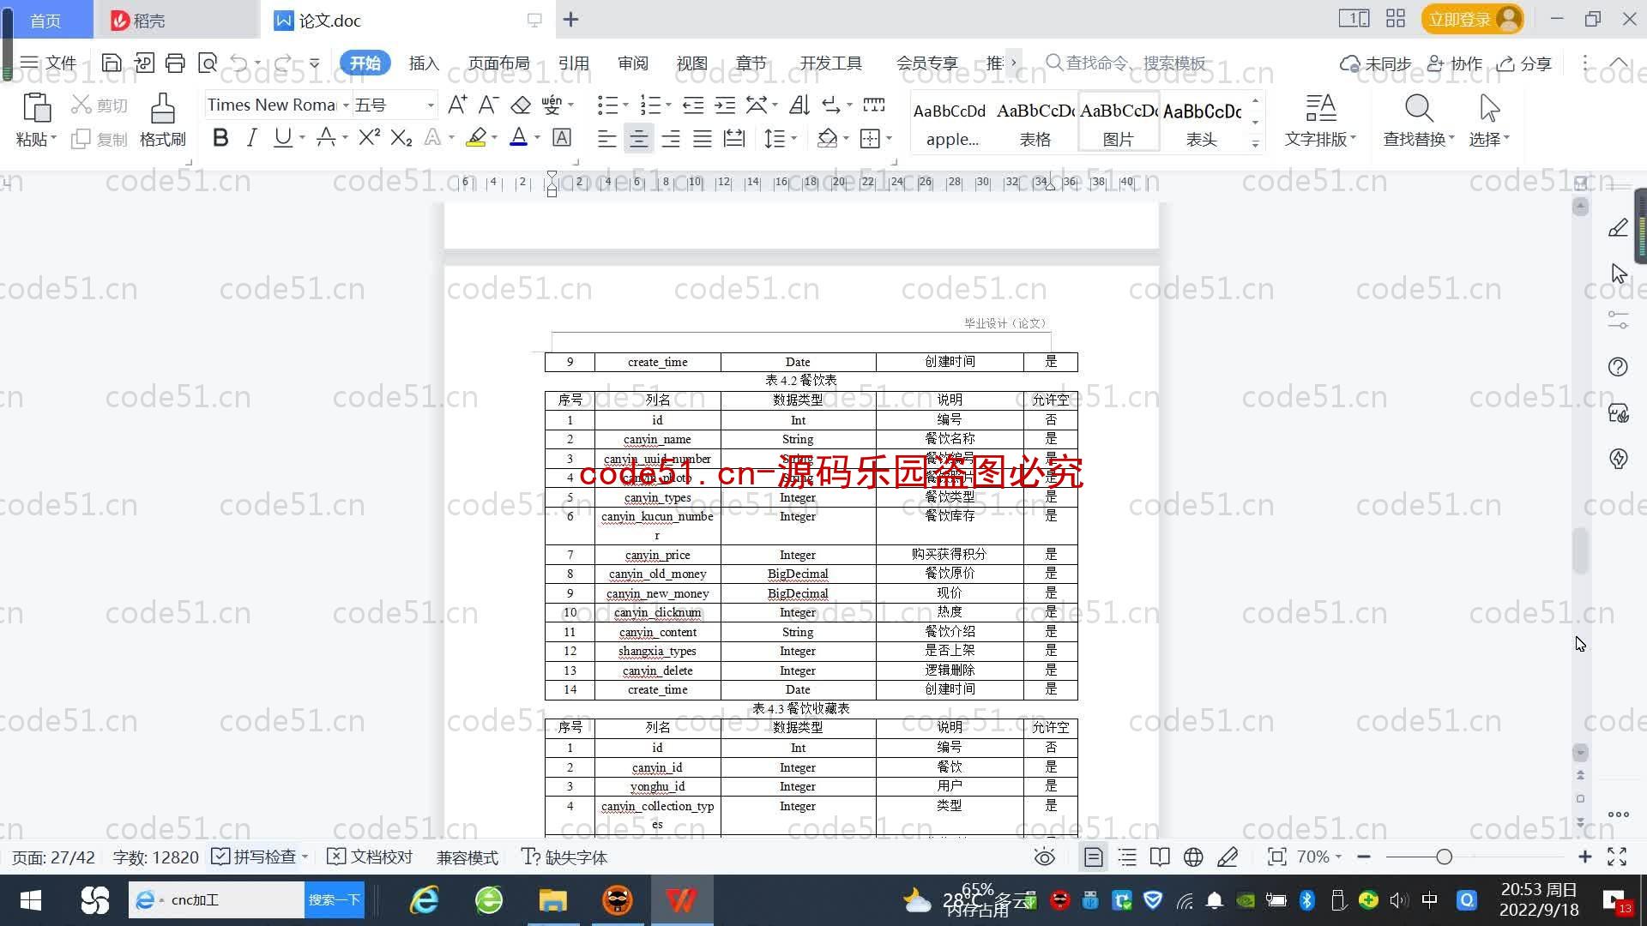
Task: Open zoom percentage 70% dropdown
Action: (x=1318, y=857)
